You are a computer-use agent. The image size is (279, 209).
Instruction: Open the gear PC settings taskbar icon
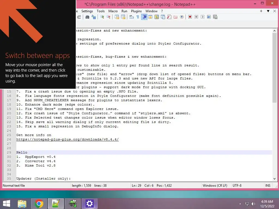click(x=89, y=204)
